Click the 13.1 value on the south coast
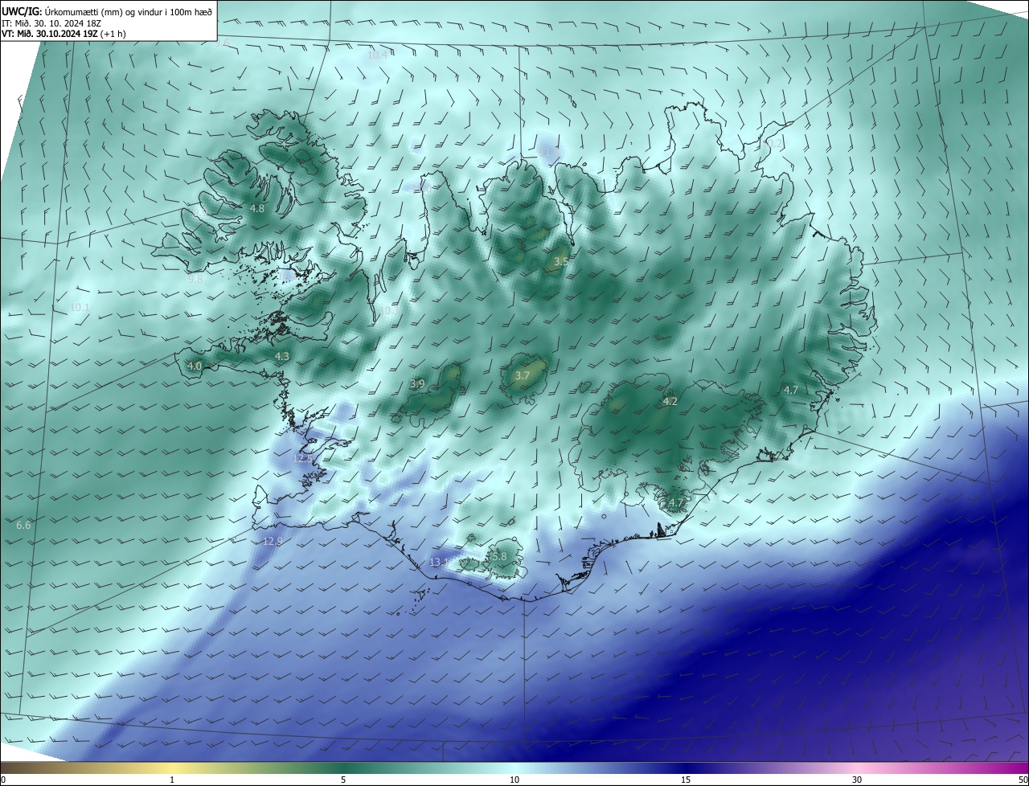Screen dimensions: 1029x786 click(x=438, y=563)
